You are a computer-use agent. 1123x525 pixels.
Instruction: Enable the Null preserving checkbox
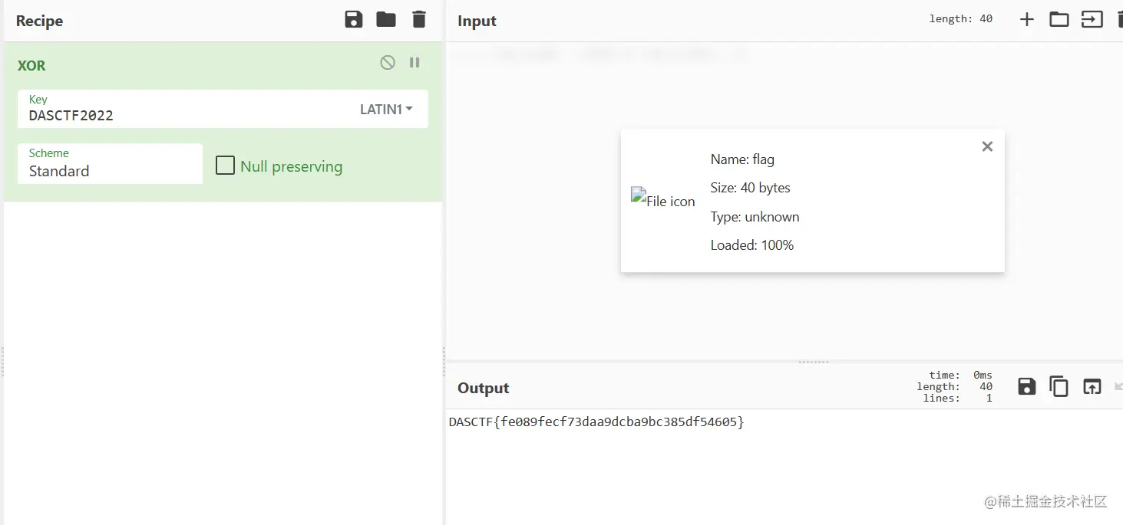225,166
